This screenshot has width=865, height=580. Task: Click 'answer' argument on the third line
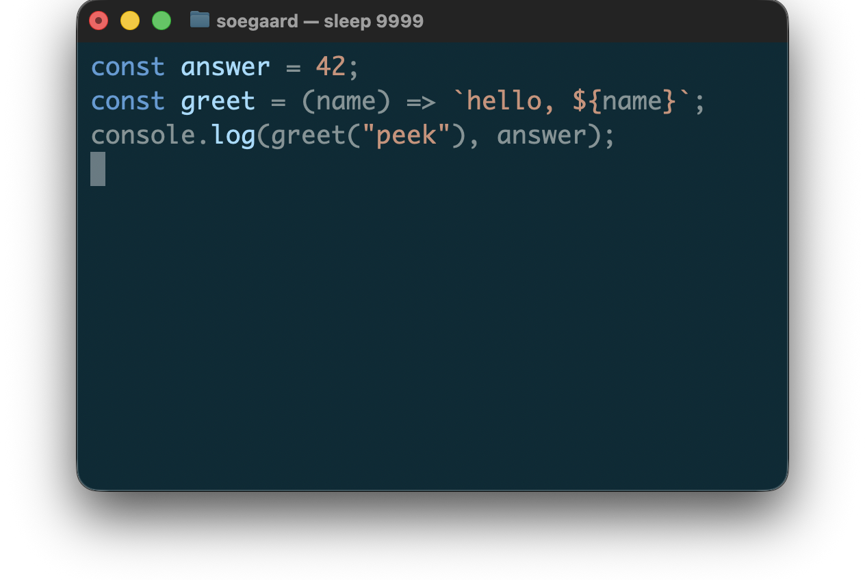click(541, 135)
